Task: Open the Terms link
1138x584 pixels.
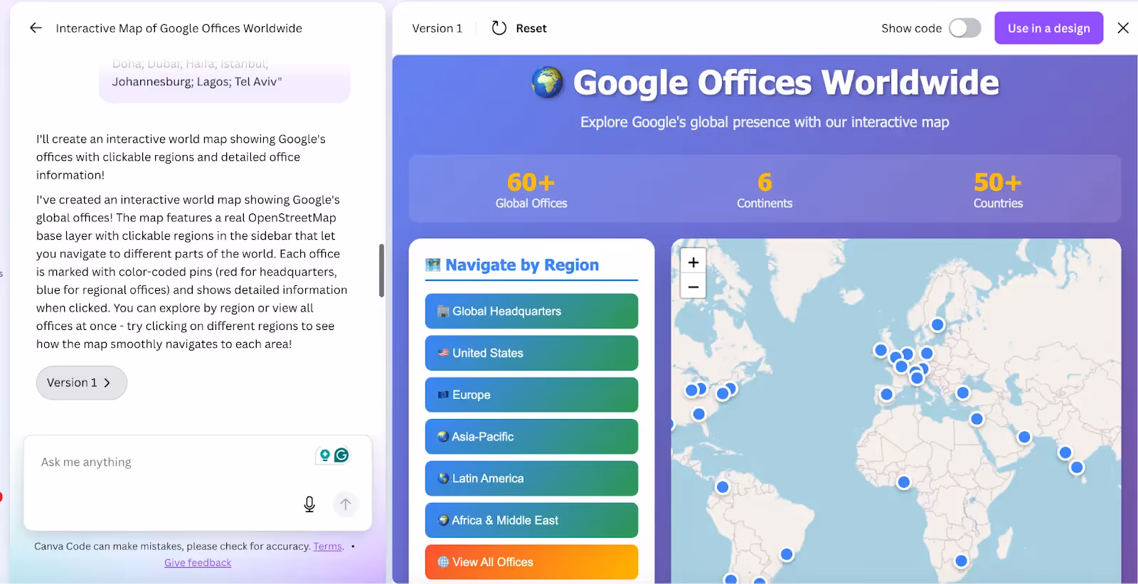Action: pyautogui.click(x=328, y=546)
